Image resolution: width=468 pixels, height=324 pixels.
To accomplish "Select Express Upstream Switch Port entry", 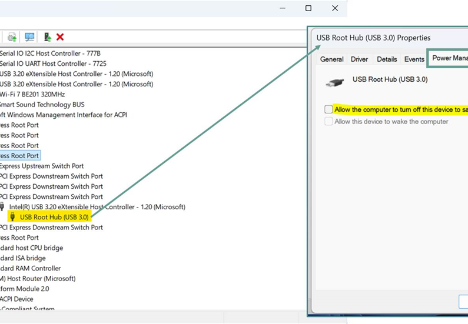I will click(x=42, y=166).
